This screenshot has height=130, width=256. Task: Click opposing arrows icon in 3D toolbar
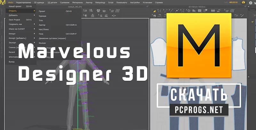[x=114, y=16]
